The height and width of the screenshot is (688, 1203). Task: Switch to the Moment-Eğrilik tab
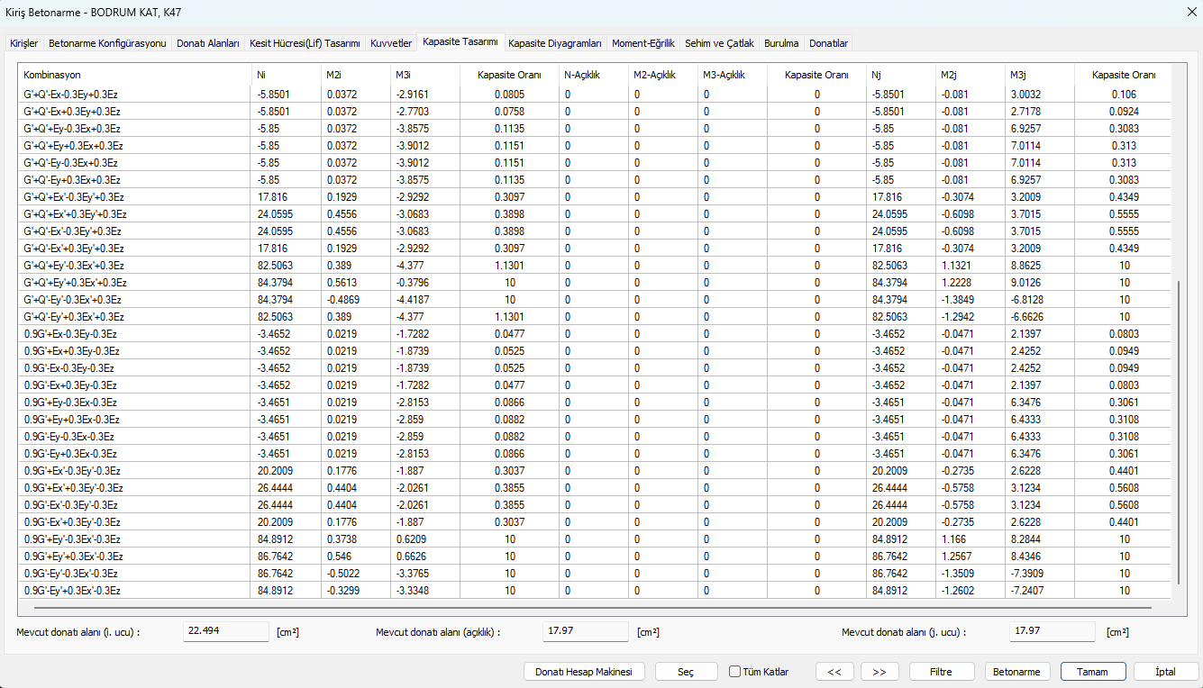point(643,43)
